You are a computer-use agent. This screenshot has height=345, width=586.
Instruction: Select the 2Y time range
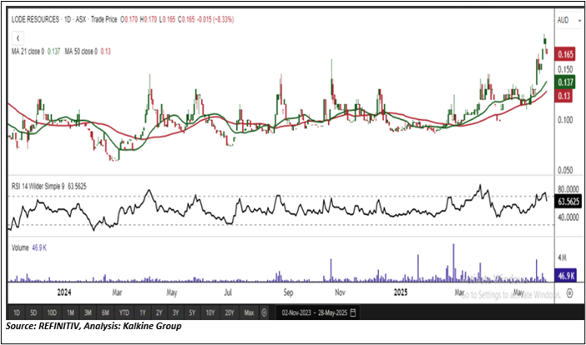click(x=159, y=312)
